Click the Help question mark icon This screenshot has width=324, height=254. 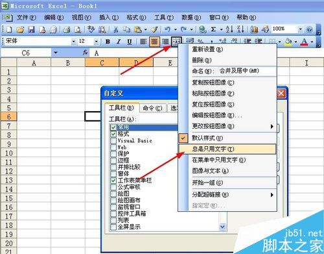tap(309, 29)
